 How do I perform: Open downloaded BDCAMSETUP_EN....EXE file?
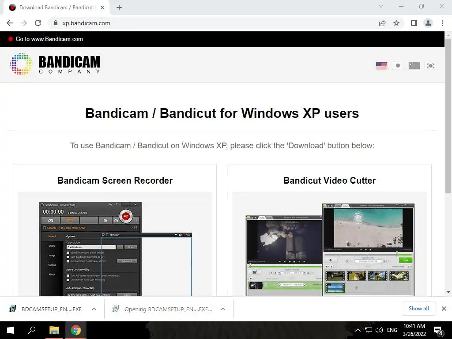[x=46, y=309]
